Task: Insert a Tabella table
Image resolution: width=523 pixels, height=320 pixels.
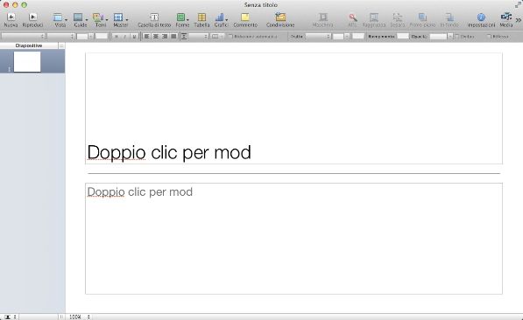Action: [x=201, y=19]
